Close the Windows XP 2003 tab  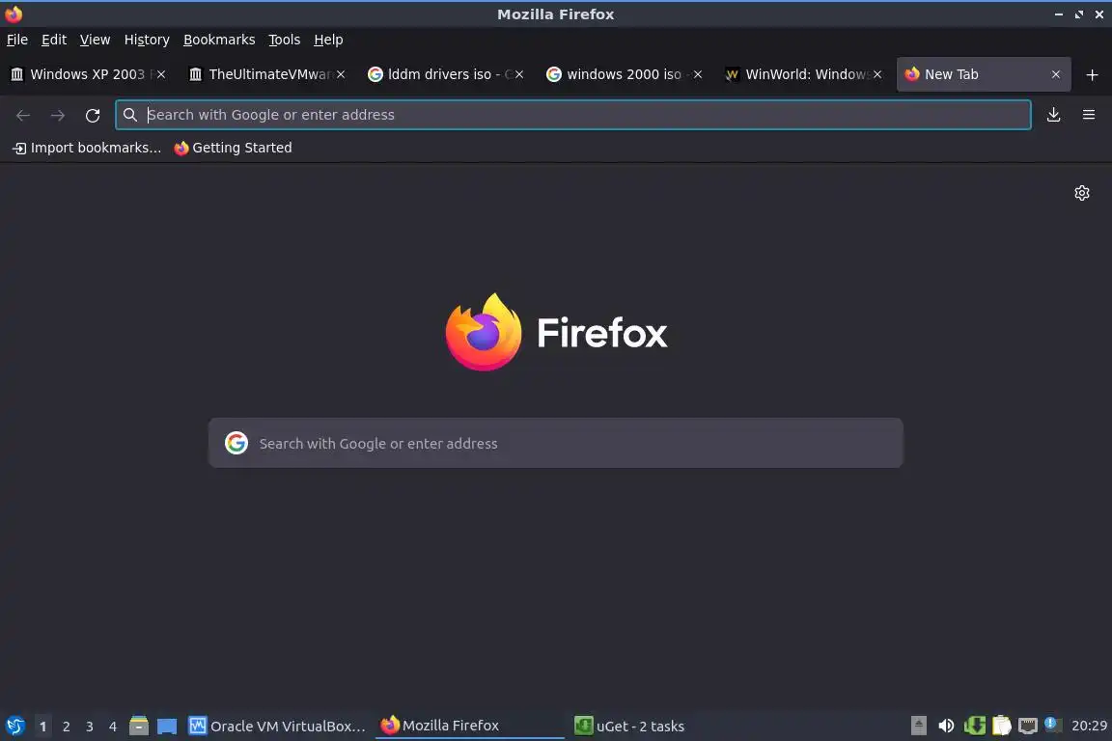click(161, 74)
